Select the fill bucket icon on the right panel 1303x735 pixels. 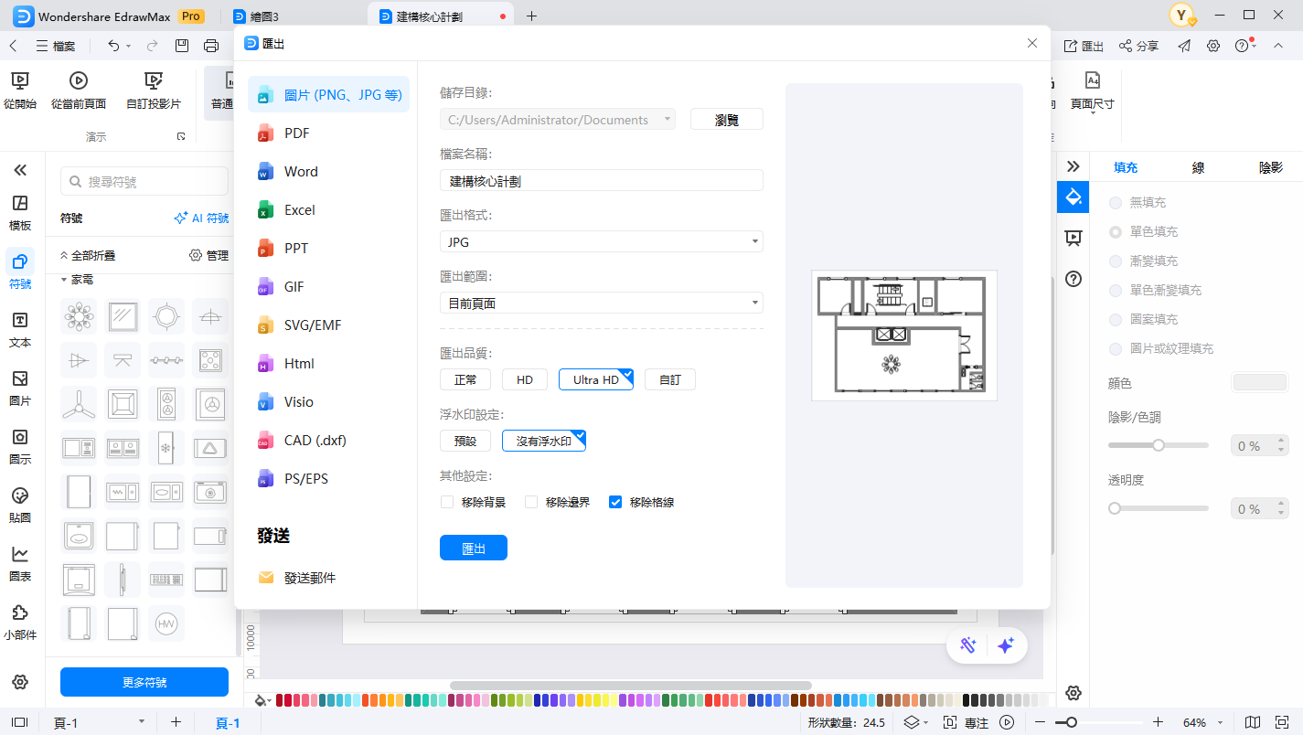pyautogui.click(x=1073, y=196)
